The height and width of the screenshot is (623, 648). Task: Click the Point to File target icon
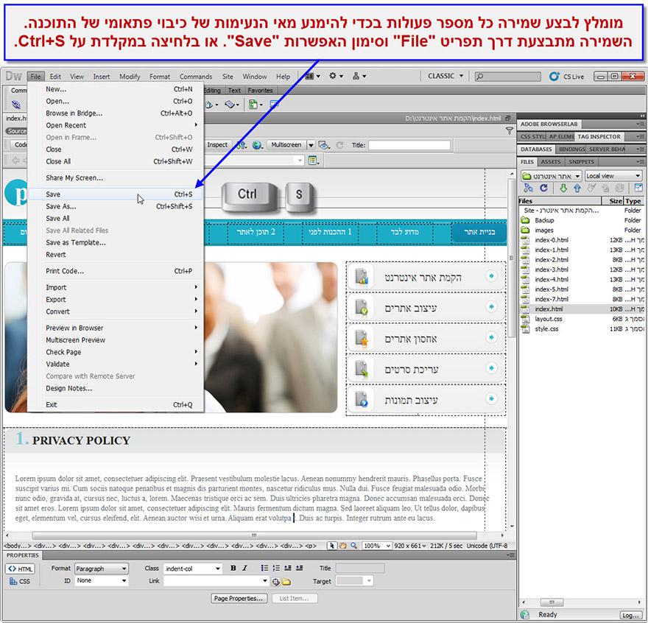pos(275,582)
